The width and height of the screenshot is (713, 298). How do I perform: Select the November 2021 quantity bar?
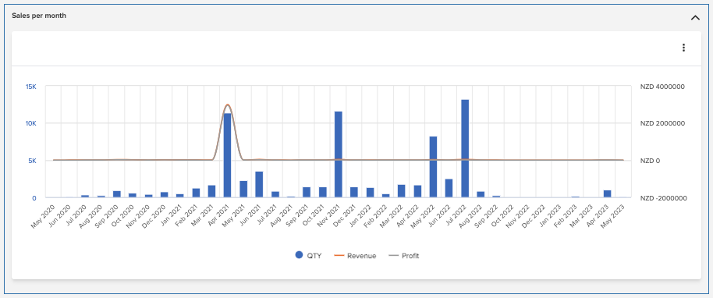pyautogui.click(x=339, y=154)
